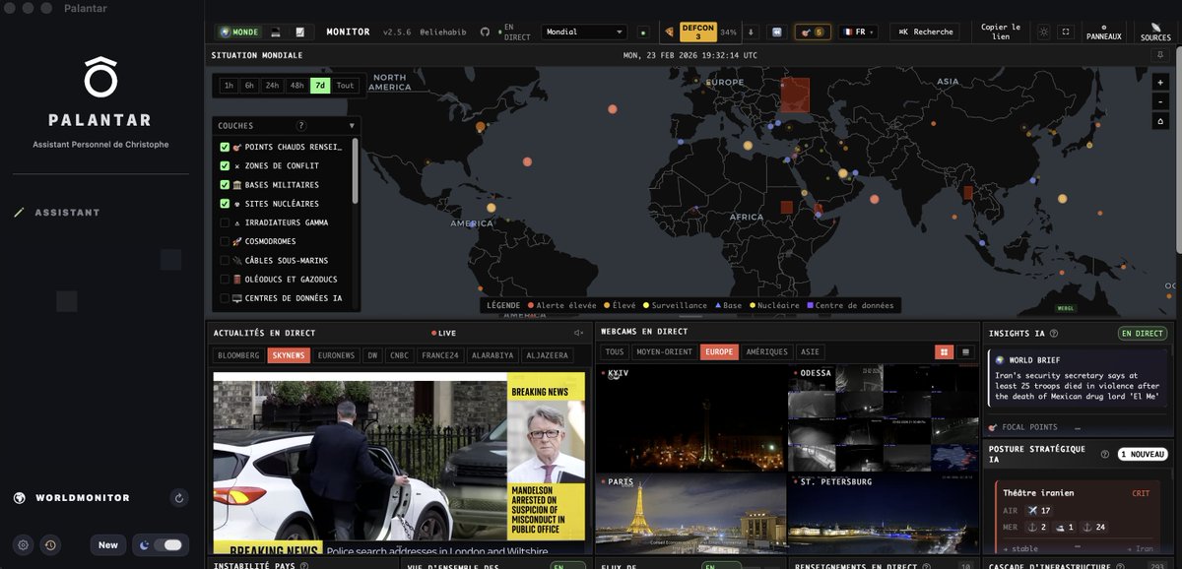Open the Kyiv webcam feed

pyautogui.click(x=692, y=418)
